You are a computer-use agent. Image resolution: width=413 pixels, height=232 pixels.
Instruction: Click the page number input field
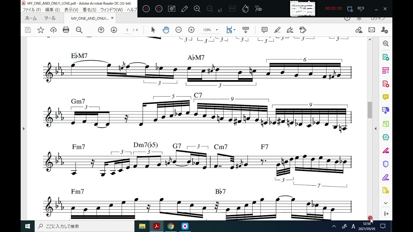[x=127, y=30]
